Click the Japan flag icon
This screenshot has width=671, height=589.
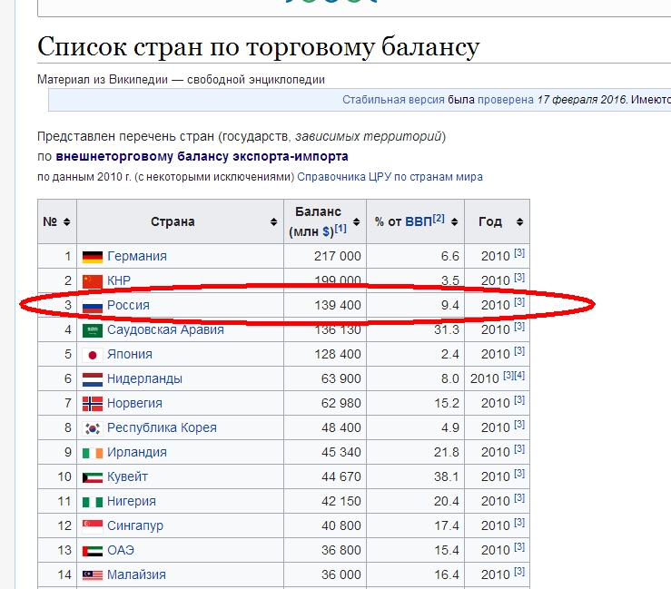pyautogui.click(x=93, y=355)
